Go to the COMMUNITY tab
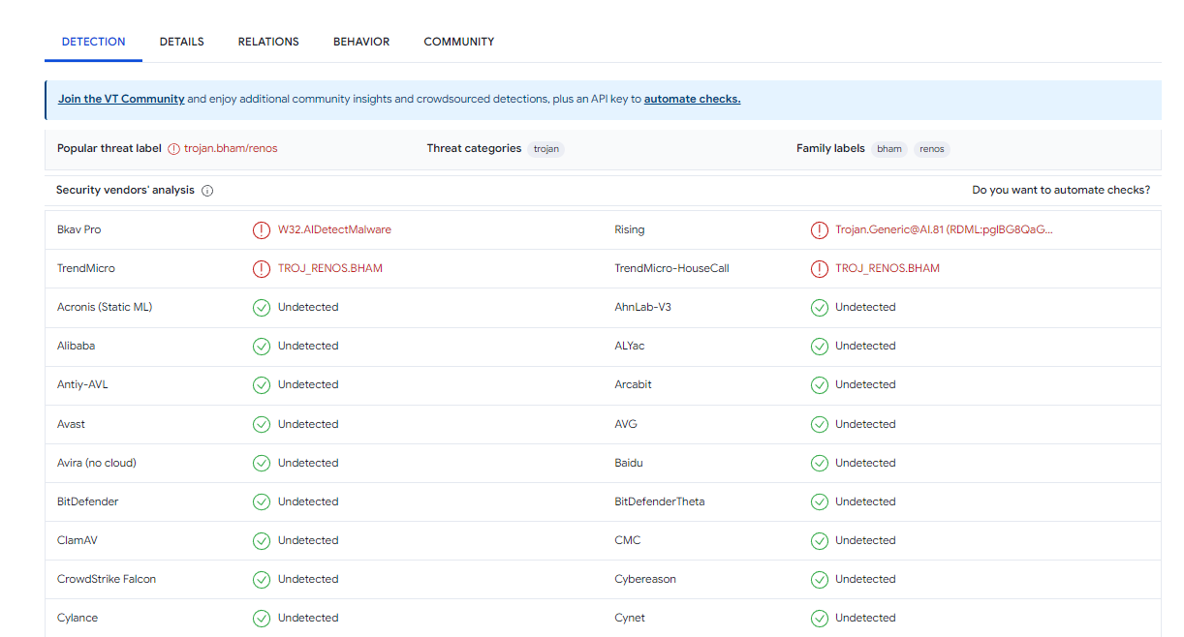1184x637 pixels. tap(459, 42)
